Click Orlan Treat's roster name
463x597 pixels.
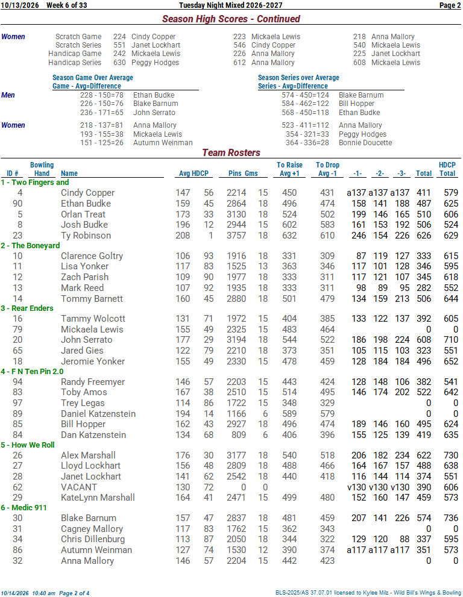click(x=83, y=214)
